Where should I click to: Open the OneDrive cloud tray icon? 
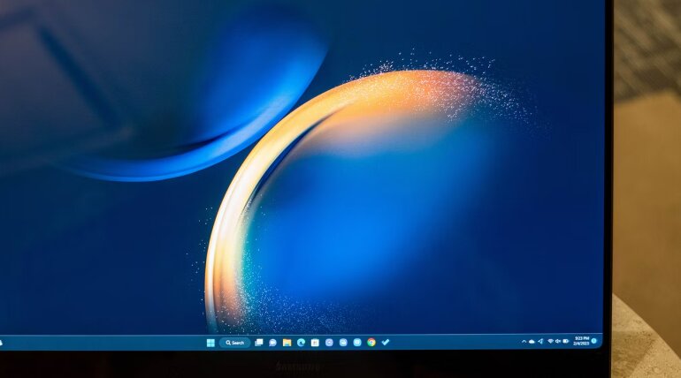point(532,342)
